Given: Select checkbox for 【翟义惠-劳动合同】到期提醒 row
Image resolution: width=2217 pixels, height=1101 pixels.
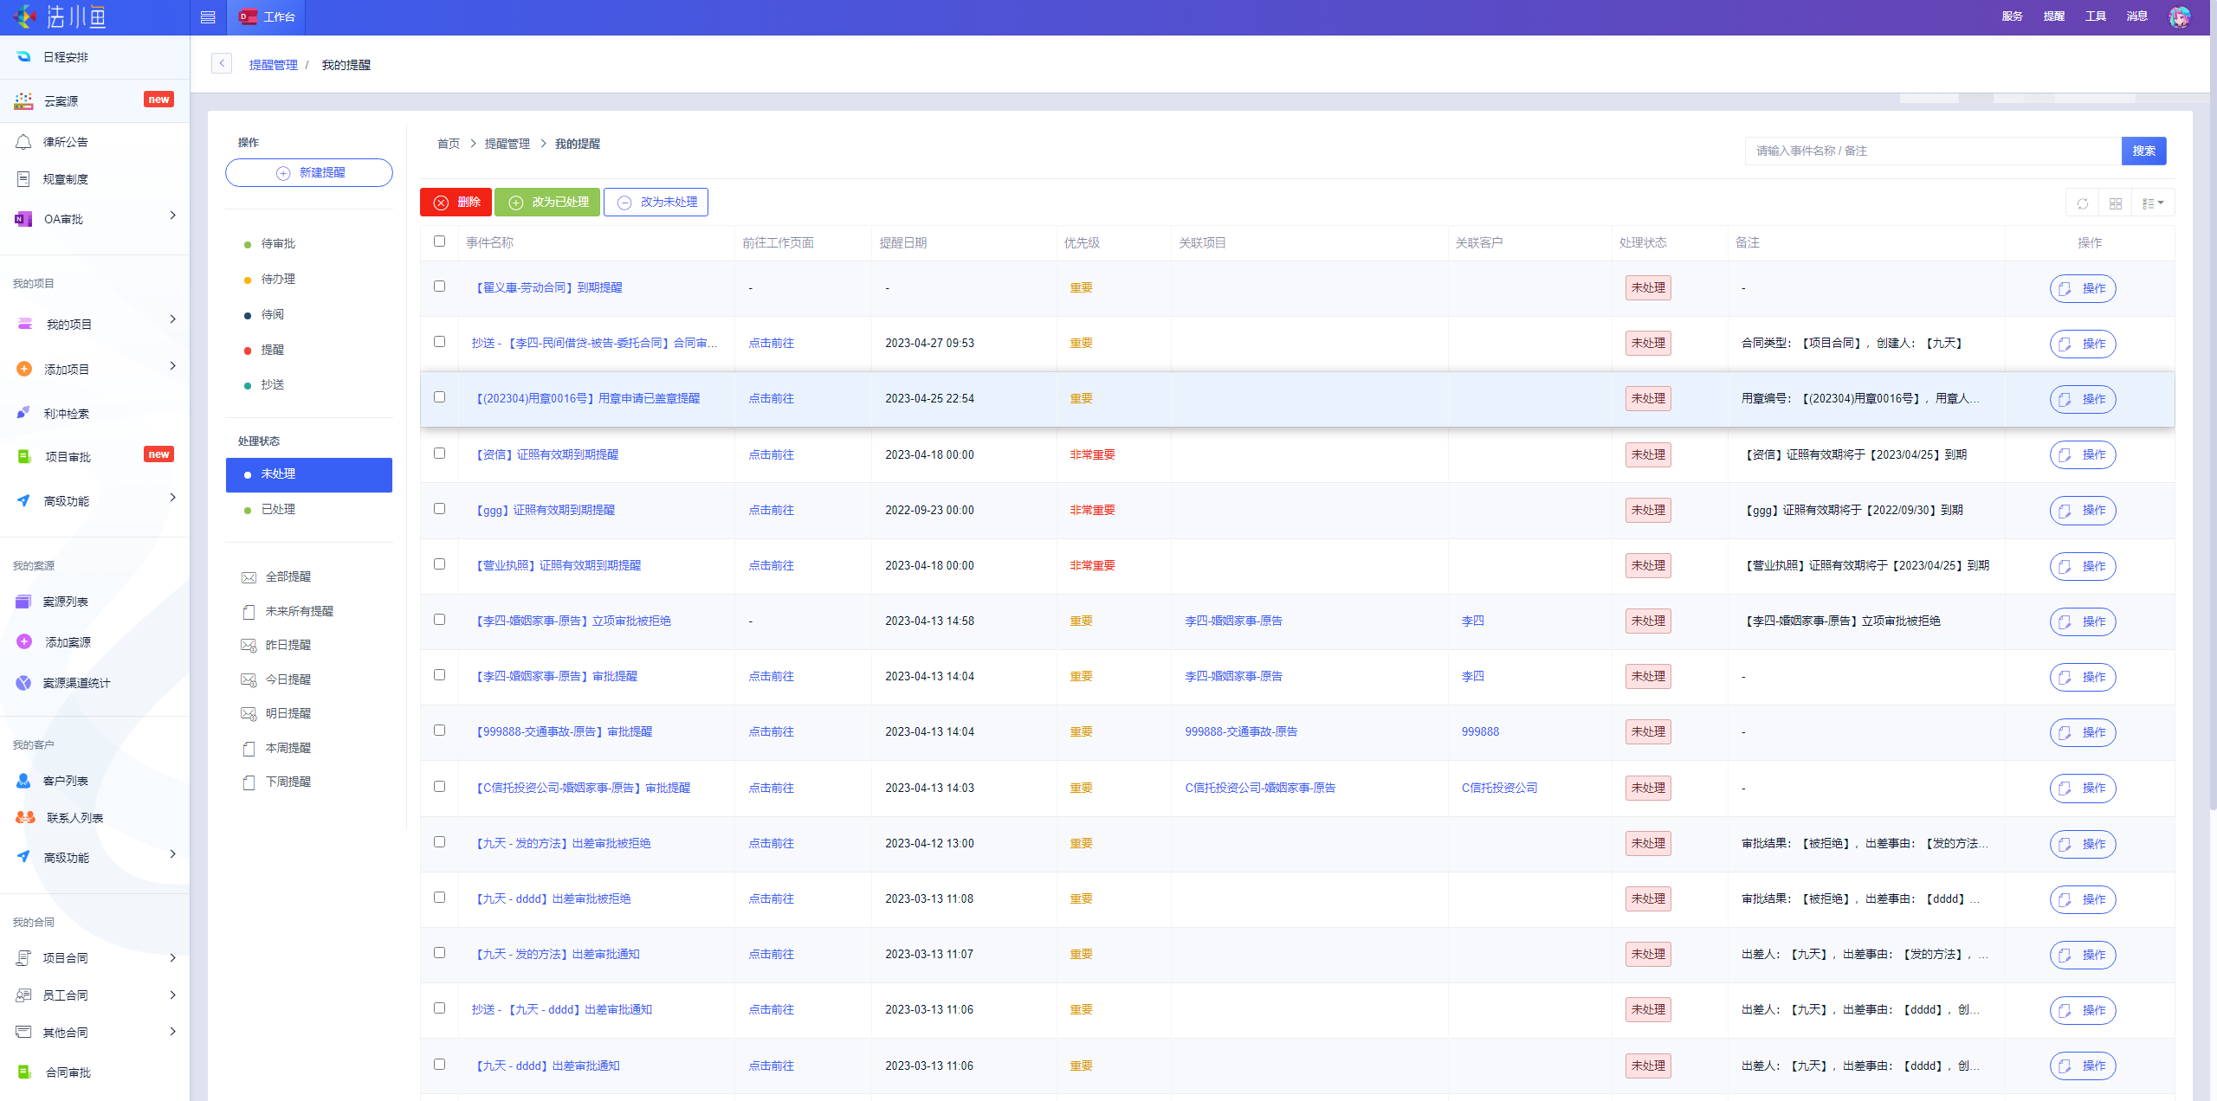Looking at the screenshot, I should click(x=439, y=287).
